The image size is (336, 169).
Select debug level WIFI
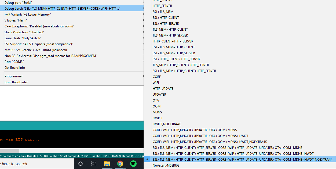tap(240, 83)
